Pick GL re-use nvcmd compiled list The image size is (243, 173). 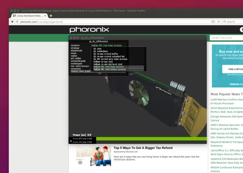109,57
